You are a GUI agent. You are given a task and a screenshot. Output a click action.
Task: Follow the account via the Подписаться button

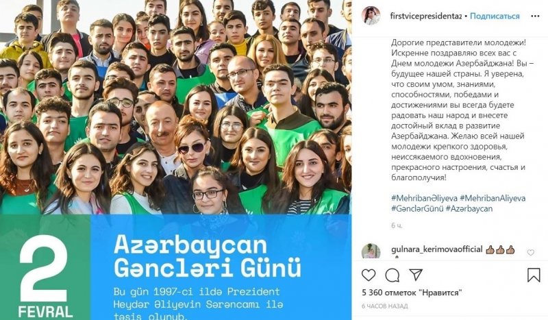pos(495,16)
